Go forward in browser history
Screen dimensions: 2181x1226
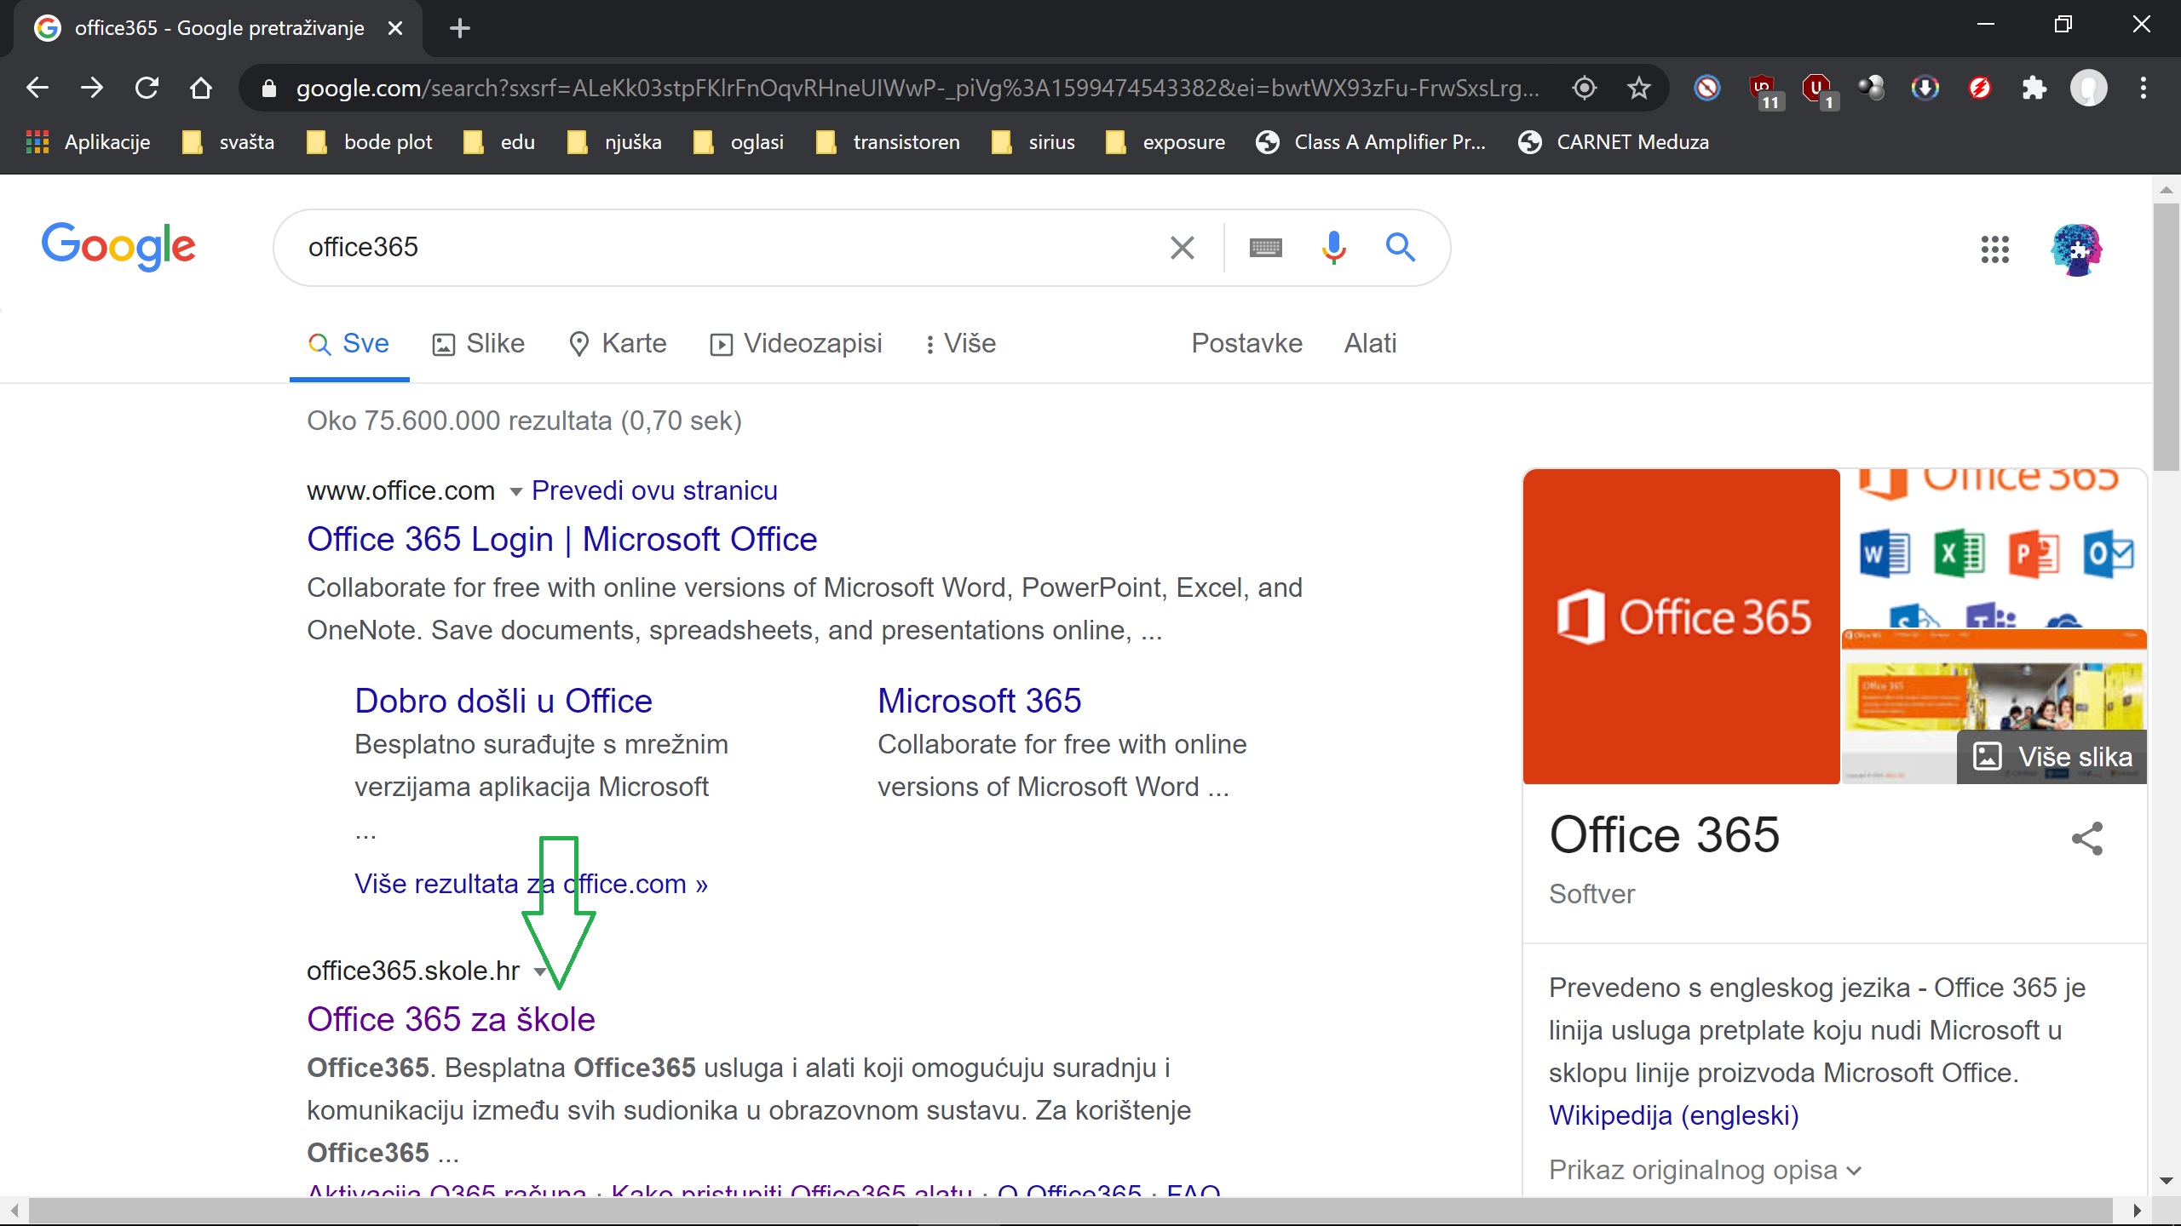(92, 88)
